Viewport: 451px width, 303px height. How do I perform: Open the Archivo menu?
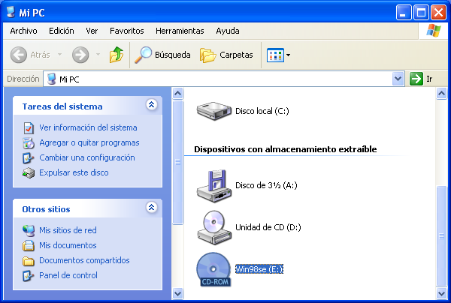[24, 31]
